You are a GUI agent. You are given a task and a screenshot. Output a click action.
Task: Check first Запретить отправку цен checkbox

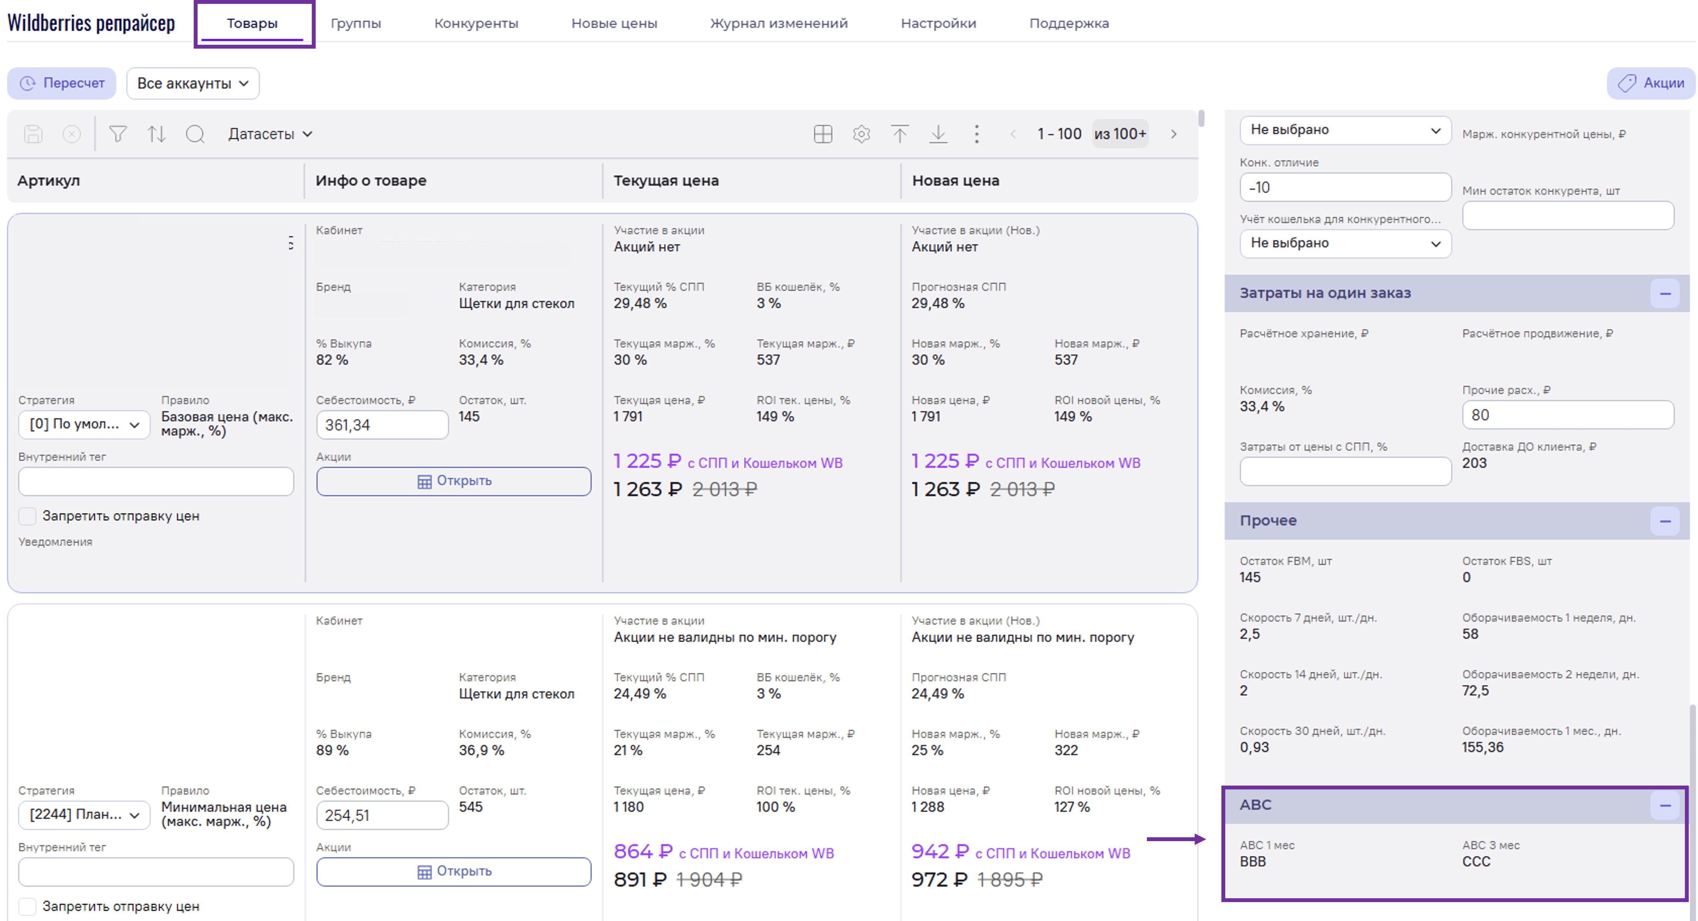(x=27, y=516)
